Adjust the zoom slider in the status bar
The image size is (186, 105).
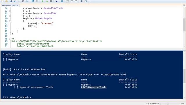tap(168, 104)
